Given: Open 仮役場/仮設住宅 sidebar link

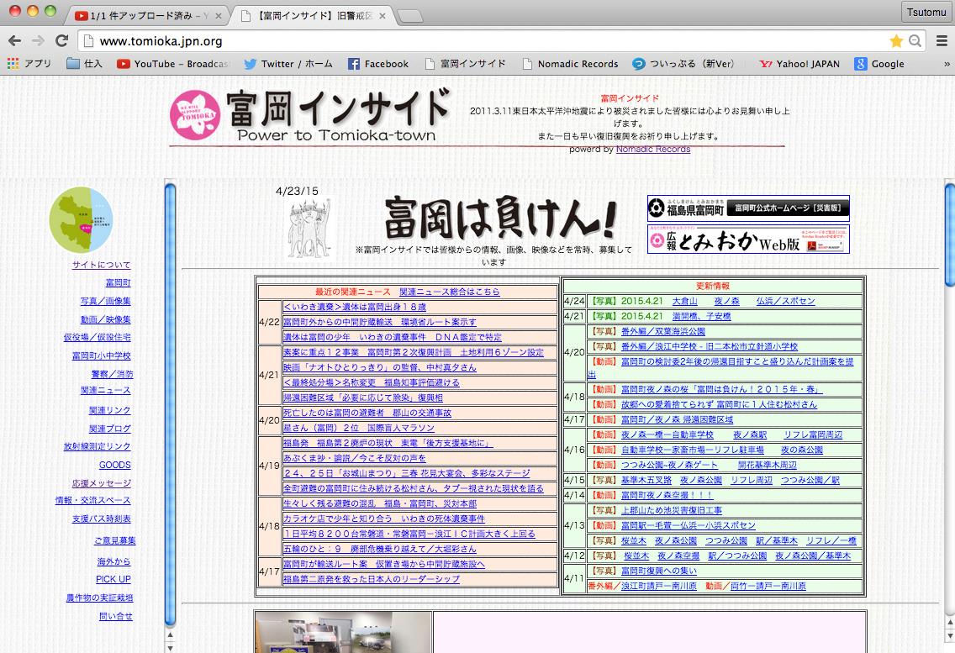Looking at the screenshot, I should (x=97, y=337).
